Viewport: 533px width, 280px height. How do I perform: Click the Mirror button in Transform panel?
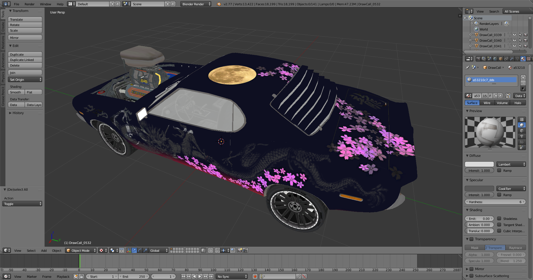tap(25, 37)
